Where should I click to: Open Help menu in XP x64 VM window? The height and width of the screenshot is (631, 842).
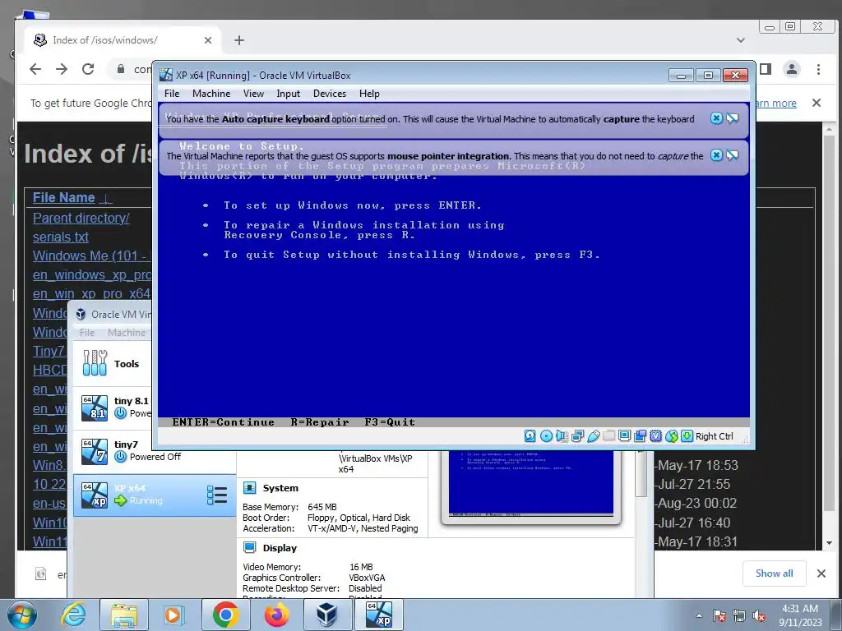pyautogui.click(x=369, y=94)
